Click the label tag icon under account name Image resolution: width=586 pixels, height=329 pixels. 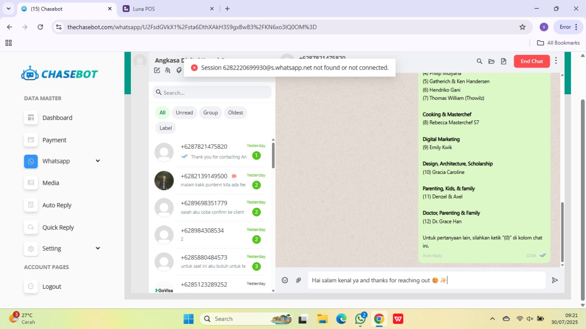179,70
